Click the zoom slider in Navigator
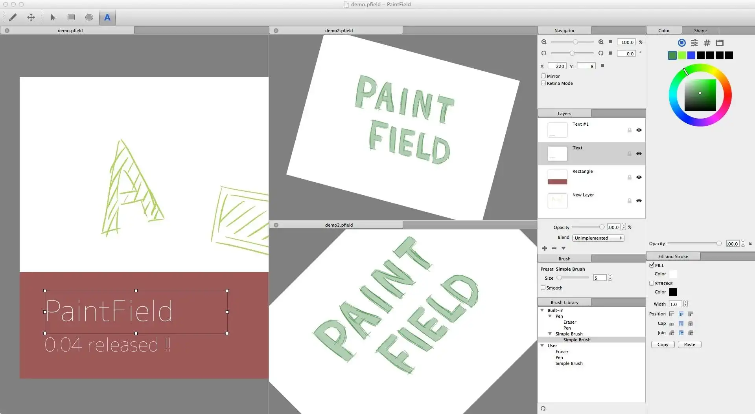 click(573, 42)
